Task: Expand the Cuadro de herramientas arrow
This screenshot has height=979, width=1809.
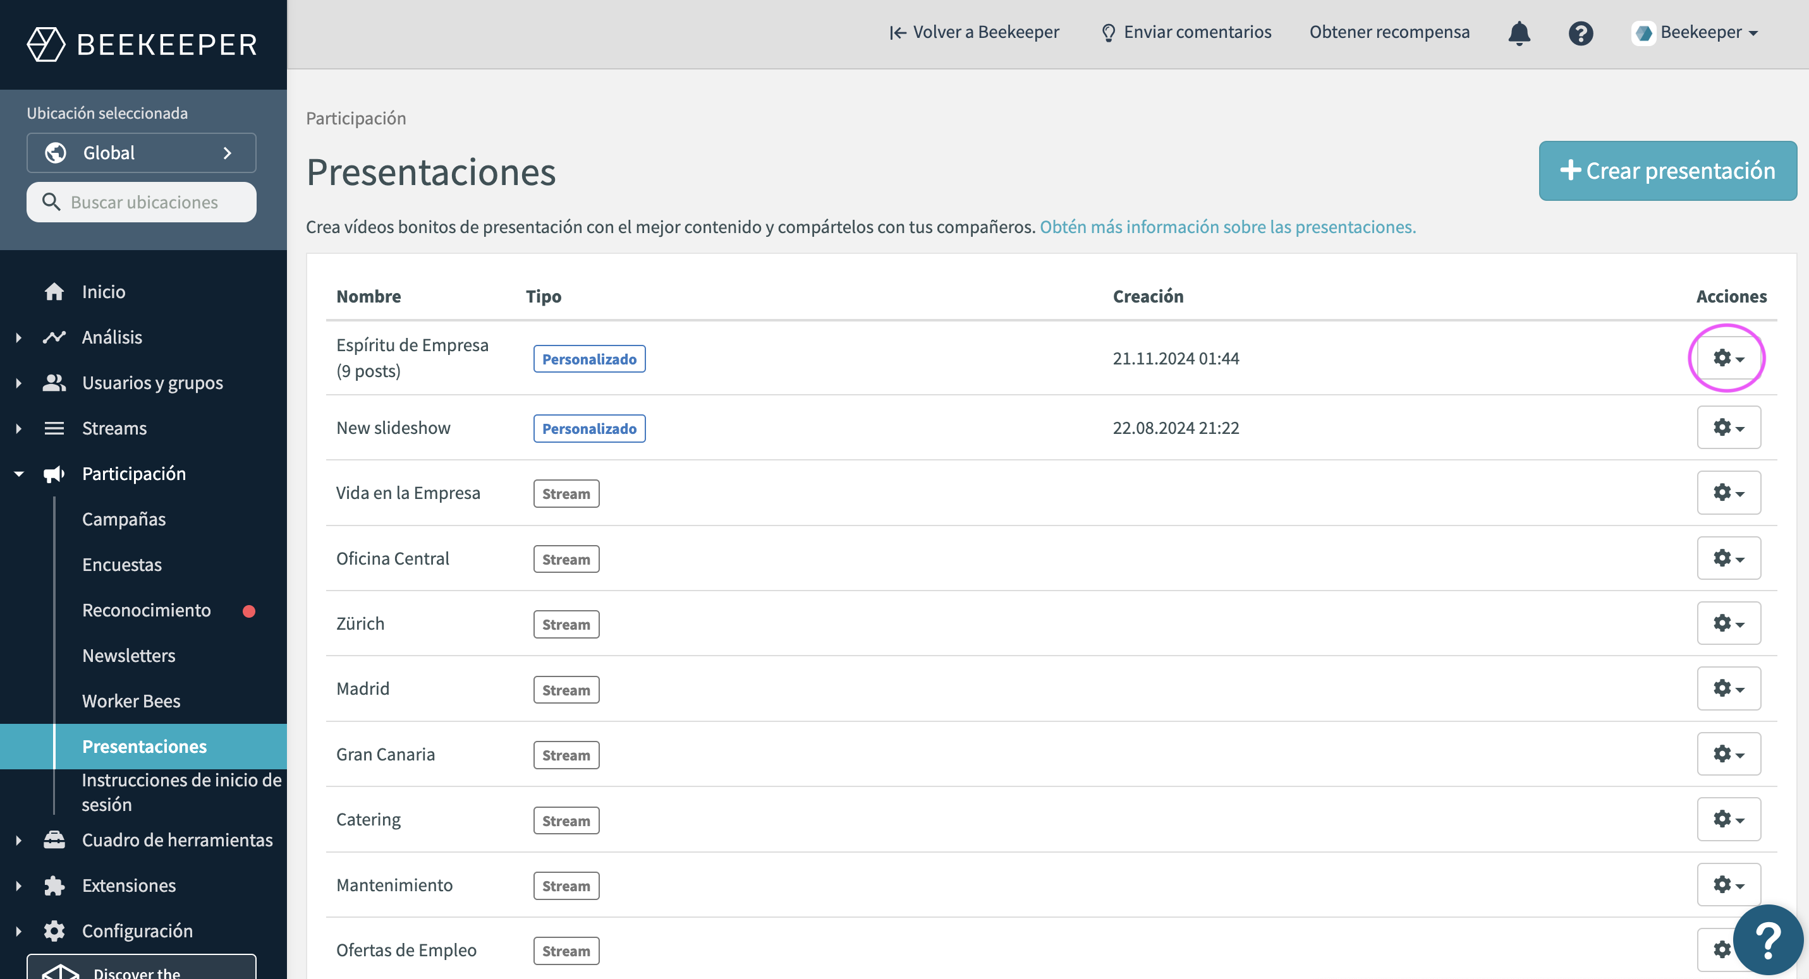Action: [x=18, y=840]
